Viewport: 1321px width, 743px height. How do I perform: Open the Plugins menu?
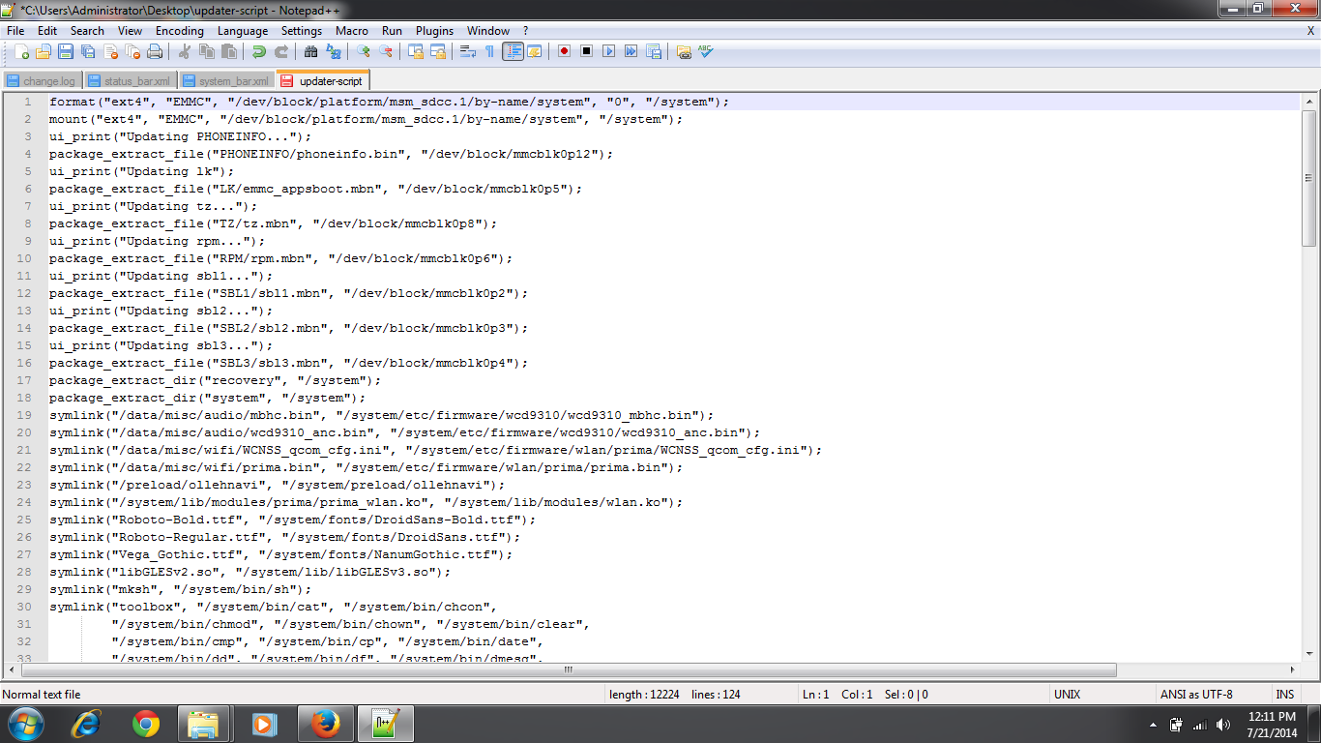point(435,31)
